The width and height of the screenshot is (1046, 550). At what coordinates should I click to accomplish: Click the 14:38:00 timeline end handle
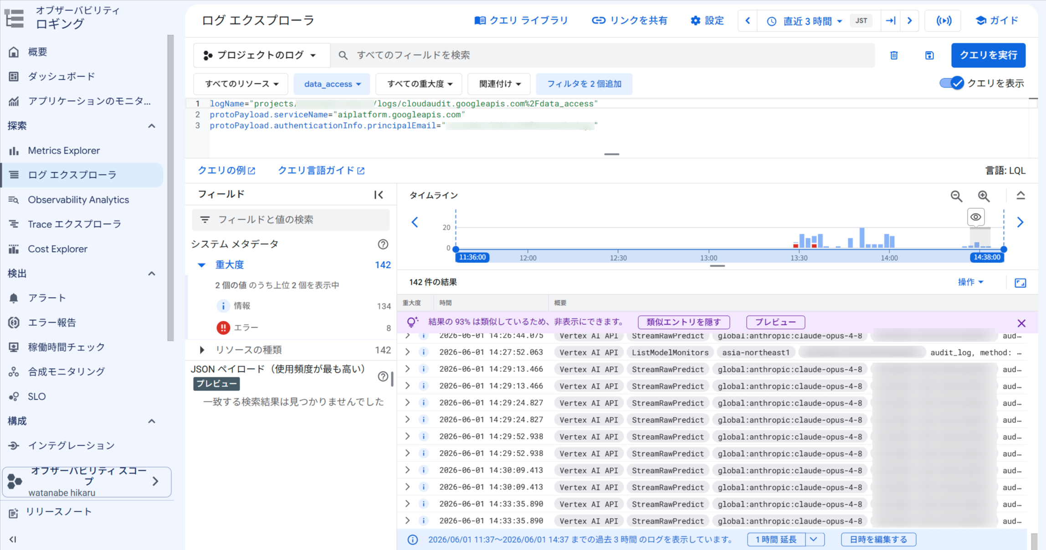coord(1004,249)
